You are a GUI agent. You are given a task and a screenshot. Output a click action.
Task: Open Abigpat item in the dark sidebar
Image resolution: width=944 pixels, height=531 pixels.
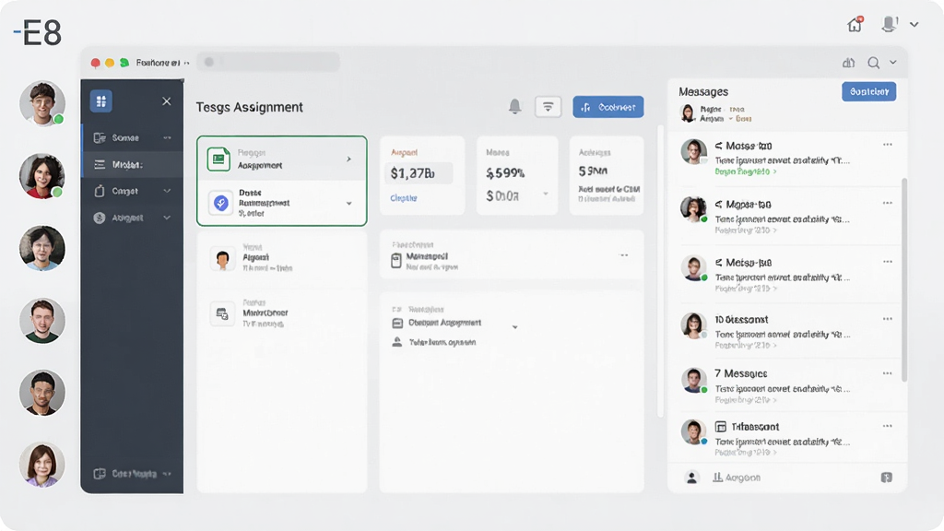(132, 218)
